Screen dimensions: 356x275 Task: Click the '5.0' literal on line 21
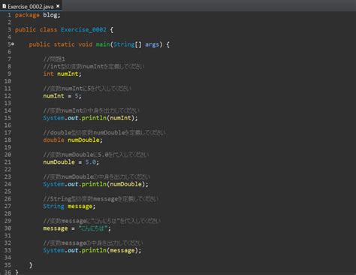[90, 162]
